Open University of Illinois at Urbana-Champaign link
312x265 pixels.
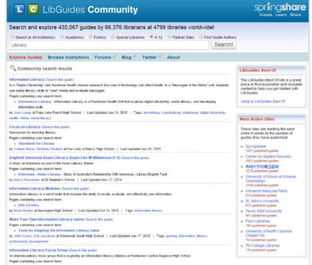(x=271, y=179)
